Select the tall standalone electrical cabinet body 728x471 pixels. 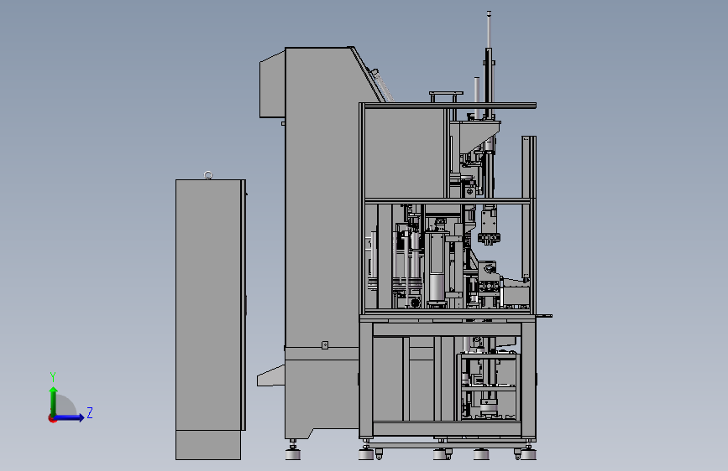[210, 305]
